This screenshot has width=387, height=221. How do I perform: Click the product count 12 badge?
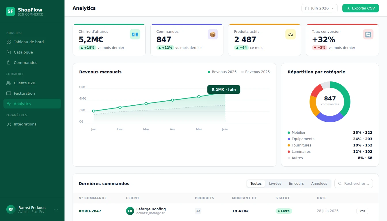coord(198,211)
